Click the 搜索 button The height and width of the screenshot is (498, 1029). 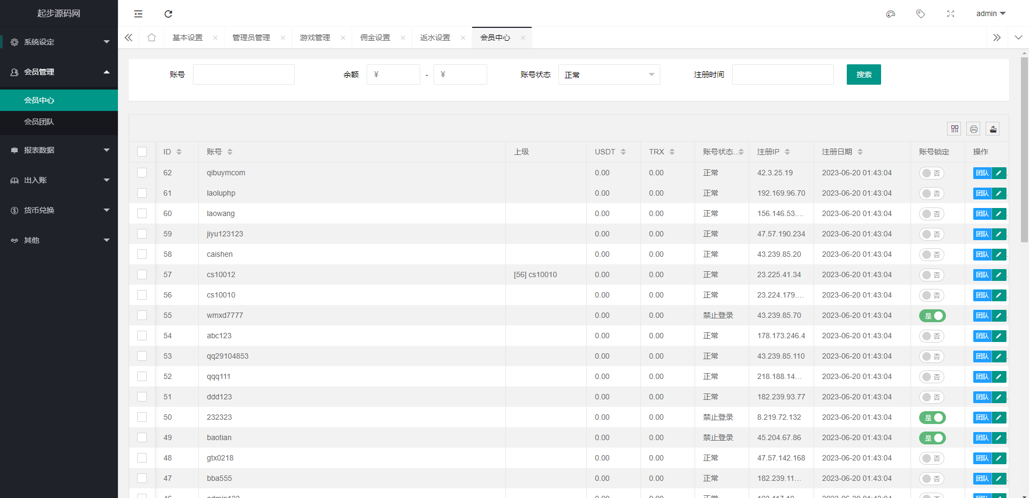coord(863,75)
